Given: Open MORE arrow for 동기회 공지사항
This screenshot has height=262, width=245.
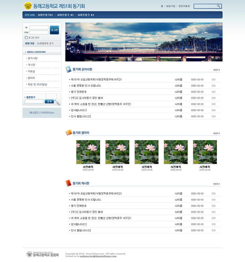Looking at the screenshot, I should tap(216, 70).
